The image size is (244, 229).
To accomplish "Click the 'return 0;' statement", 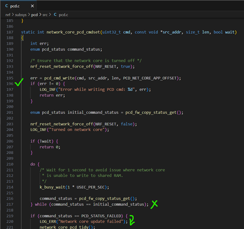I will [x=50, y=147].
